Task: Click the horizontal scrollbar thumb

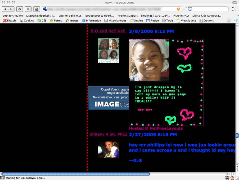Action: [x=76, y=174]
